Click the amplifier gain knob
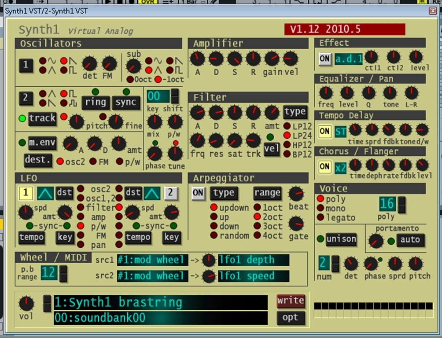Viewport: 442px width, 338px height. tap(272, 59)
